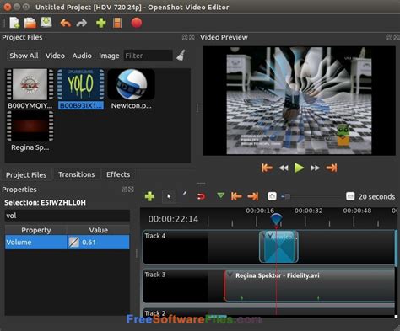This screenshot has width=400, height=331.
Task: Select the Regina Sp... video thumbnail
Action: [x=30, y=125]
